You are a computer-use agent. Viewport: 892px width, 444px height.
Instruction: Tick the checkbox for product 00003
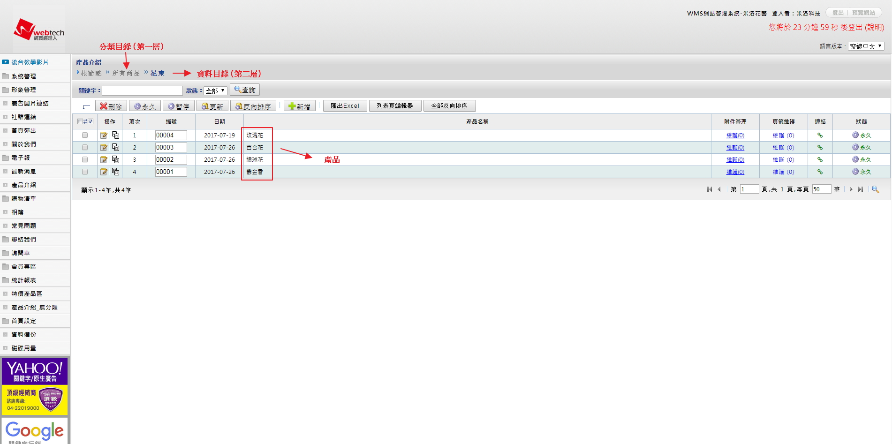(x=85, y=148)
